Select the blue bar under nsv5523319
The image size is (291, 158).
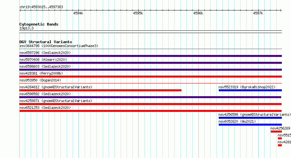click(x=250, y=90)
